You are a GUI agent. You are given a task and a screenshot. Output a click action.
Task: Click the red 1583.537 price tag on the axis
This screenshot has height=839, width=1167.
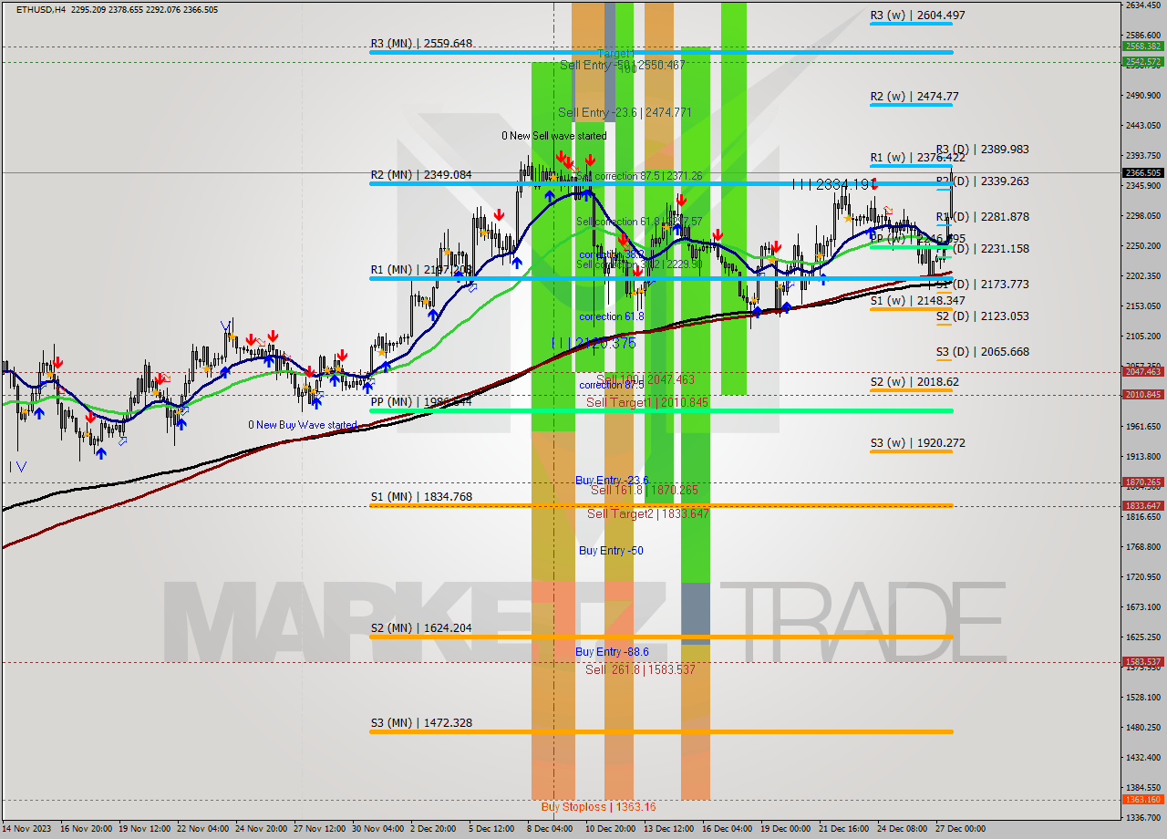1143,662
